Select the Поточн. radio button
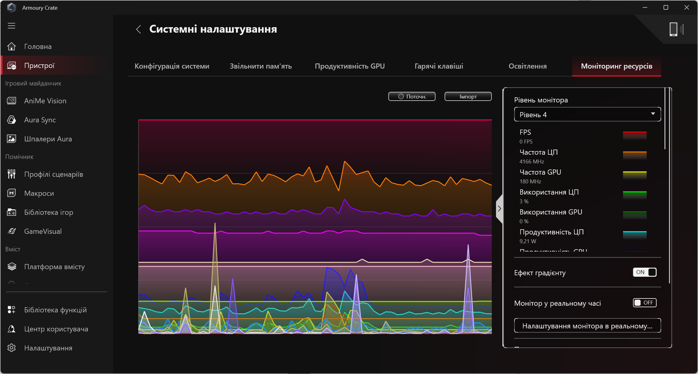Image resolution: width=698 pixels, height=374 pixels. [x=401, y=97]
